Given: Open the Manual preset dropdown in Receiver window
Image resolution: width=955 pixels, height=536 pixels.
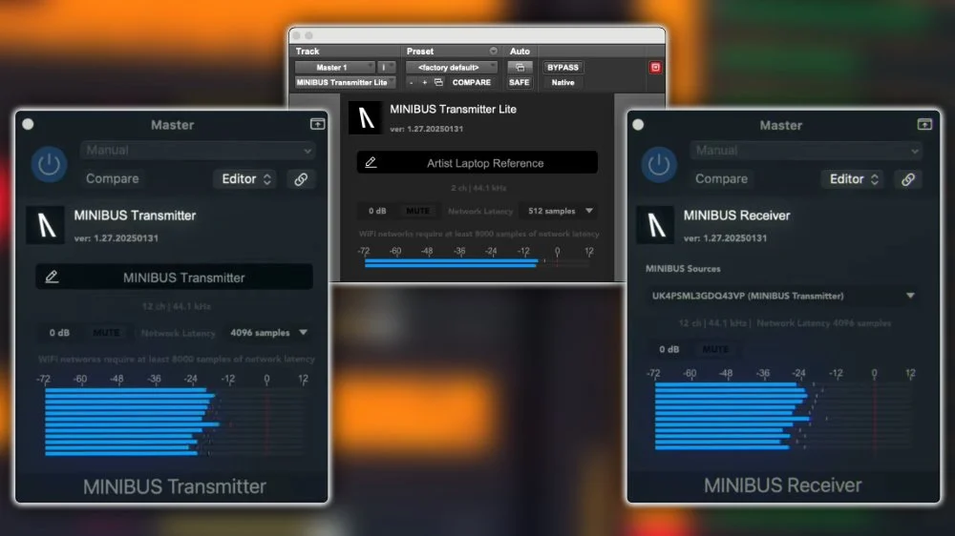Looking at the screenshot, I should pos(806,151).
